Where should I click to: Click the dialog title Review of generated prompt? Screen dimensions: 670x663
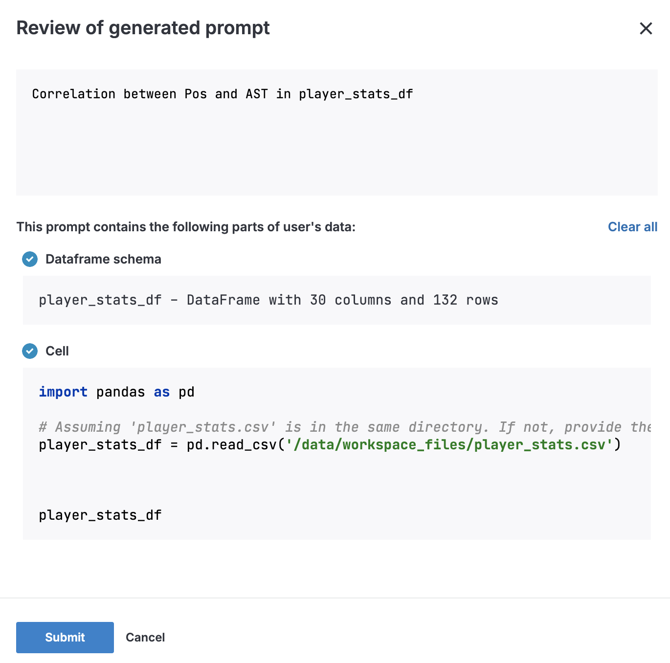point(143,28)
